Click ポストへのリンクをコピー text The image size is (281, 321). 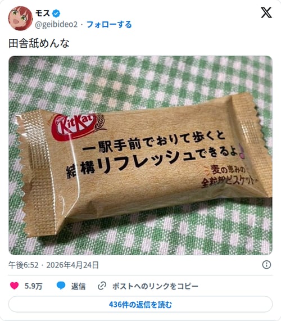(x=155, y=286)
